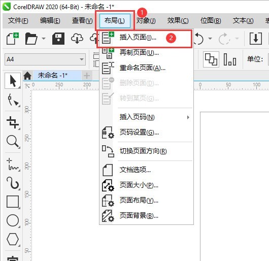Expand the Open folder dropdown arrow
This screenshot has height=261, width=269.
[44, 39]
